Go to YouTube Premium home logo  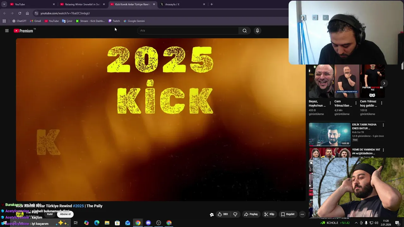(23, 31)
